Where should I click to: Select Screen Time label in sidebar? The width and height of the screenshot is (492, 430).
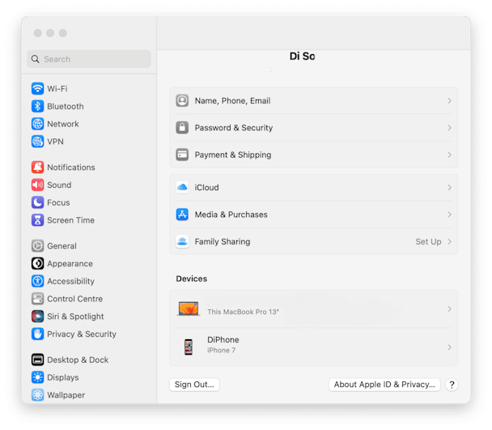[70, 220]
